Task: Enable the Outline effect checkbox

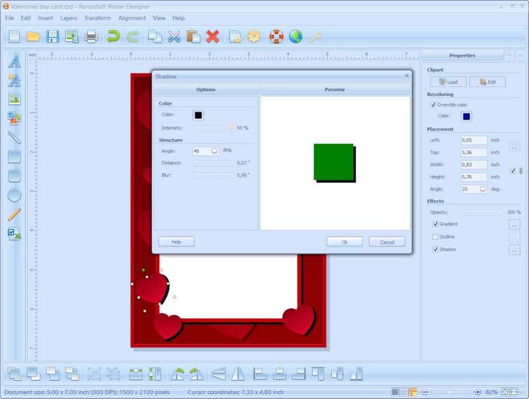Action: (435, 237)
